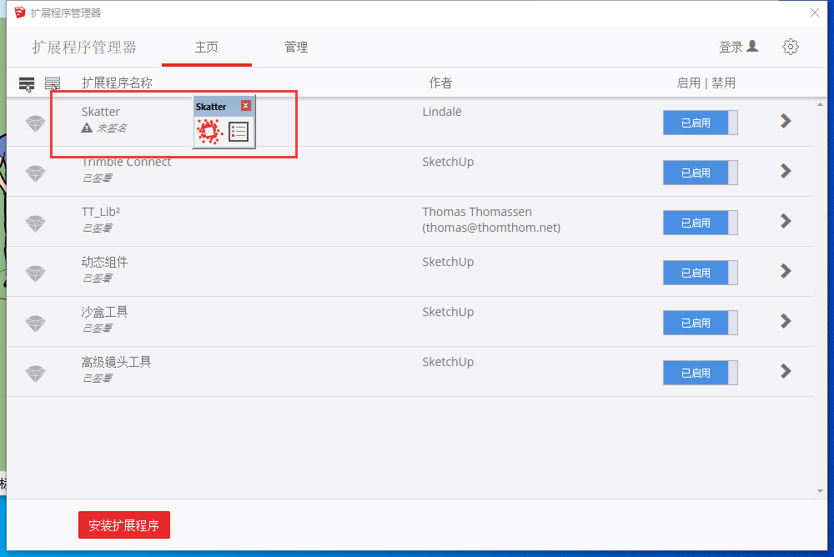Switch to the 管理 tab
Image resolution: width=834 pixels, height=557 pixels.
click(296, 48)
